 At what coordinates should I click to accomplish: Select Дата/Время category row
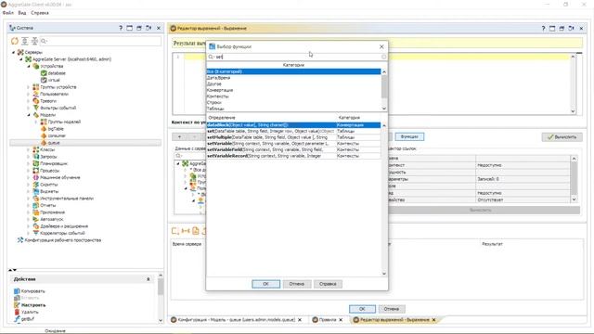point(293,78)
